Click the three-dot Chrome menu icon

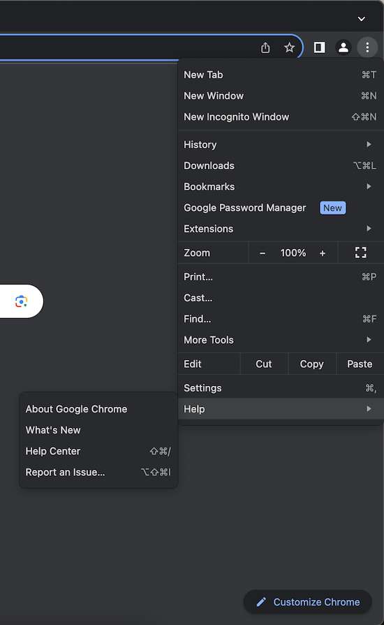coord(367,48)
